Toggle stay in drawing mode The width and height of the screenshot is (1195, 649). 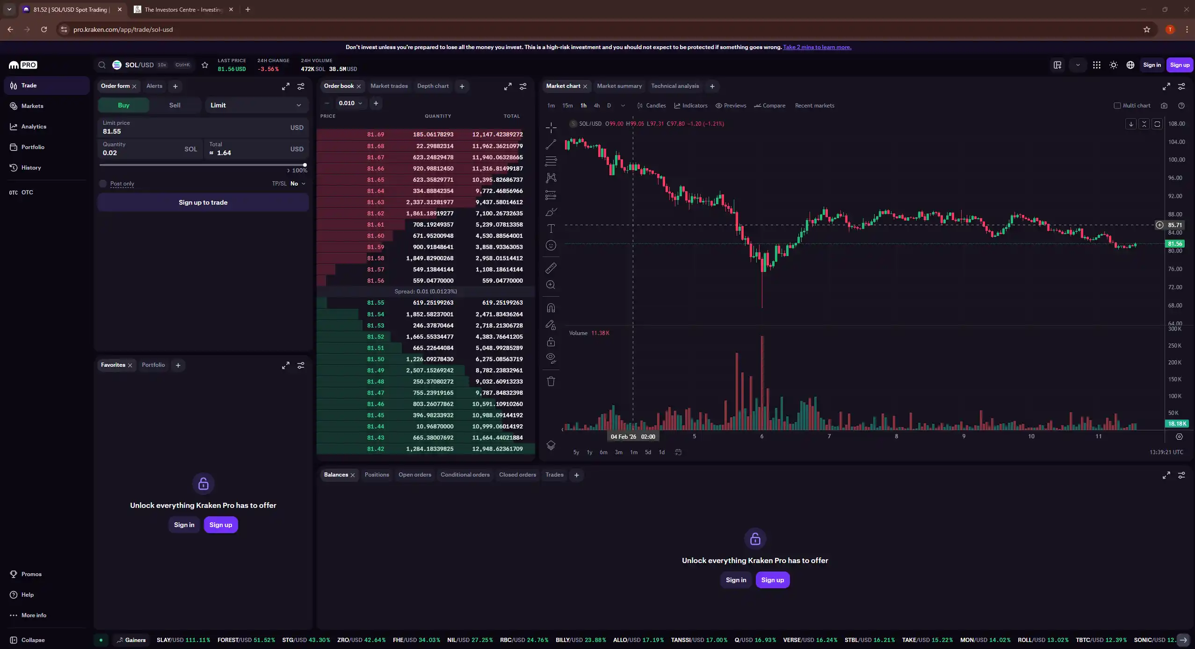(x=551, y=325)
